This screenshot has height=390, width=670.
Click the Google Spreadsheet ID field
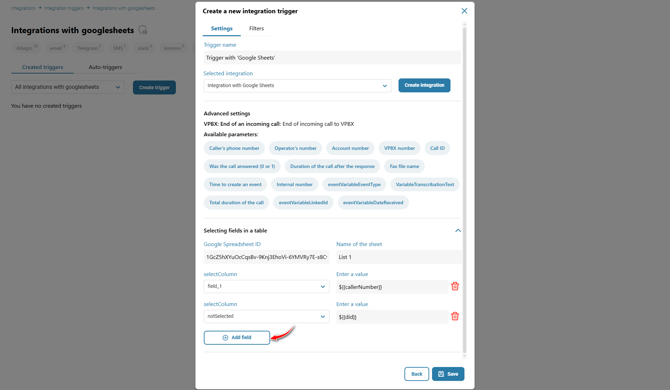(266, 257)
